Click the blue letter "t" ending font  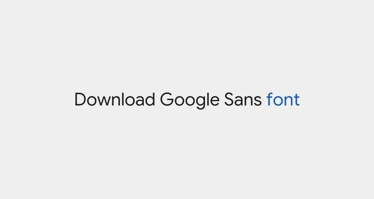click(296, 100)
